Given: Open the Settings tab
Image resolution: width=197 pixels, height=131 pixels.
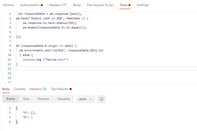Looking at the screenshot, I should pos(143,5).
